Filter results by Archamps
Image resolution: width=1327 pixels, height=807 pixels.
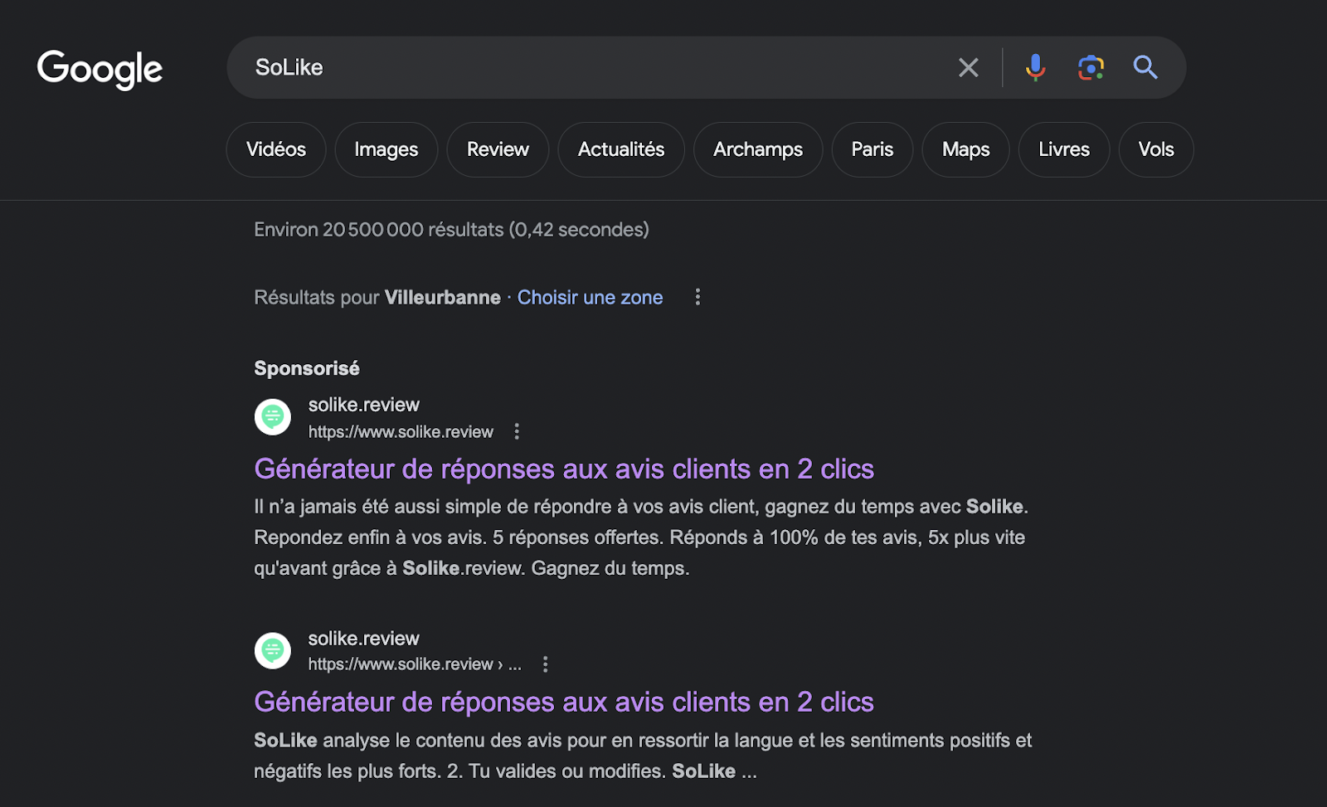757,149
